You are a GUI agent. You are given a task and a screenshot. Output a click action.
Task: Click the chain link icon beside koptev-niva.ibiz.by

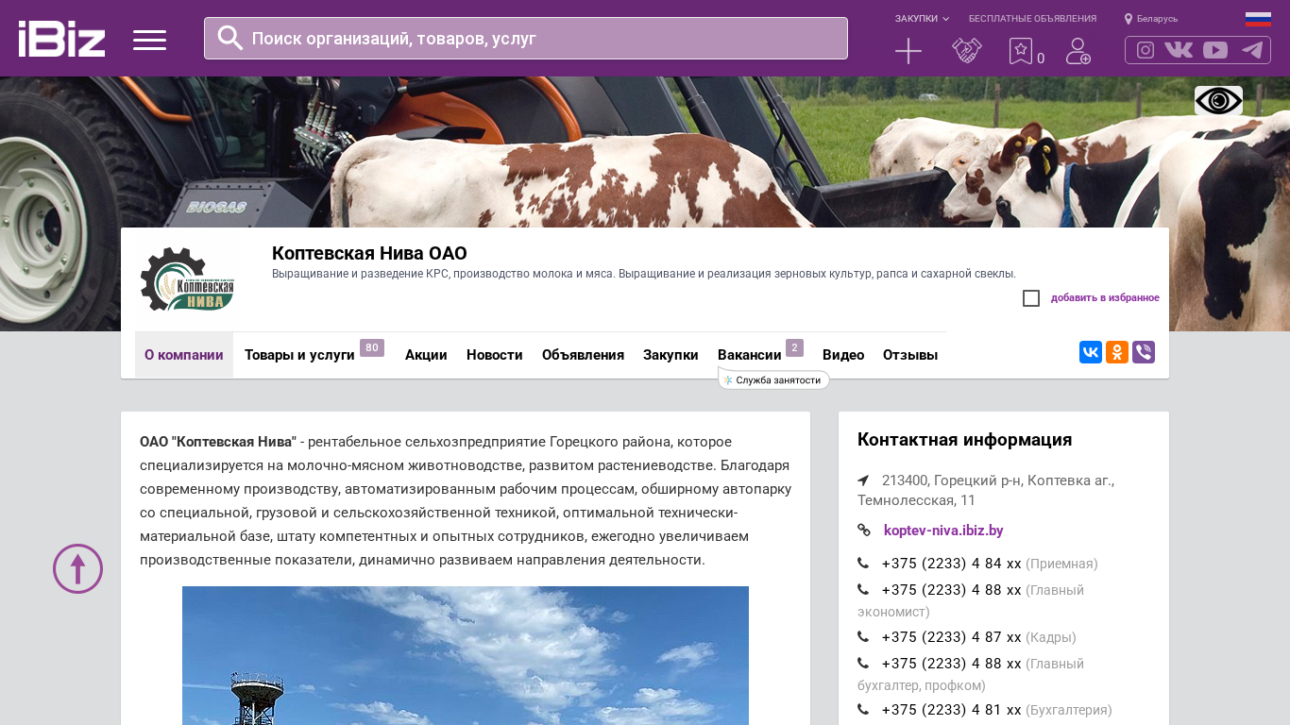(864, 531)
